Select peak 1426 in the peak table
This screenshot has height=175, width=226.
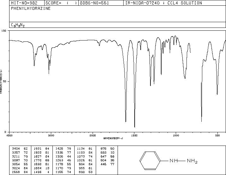tap(63, 149)
